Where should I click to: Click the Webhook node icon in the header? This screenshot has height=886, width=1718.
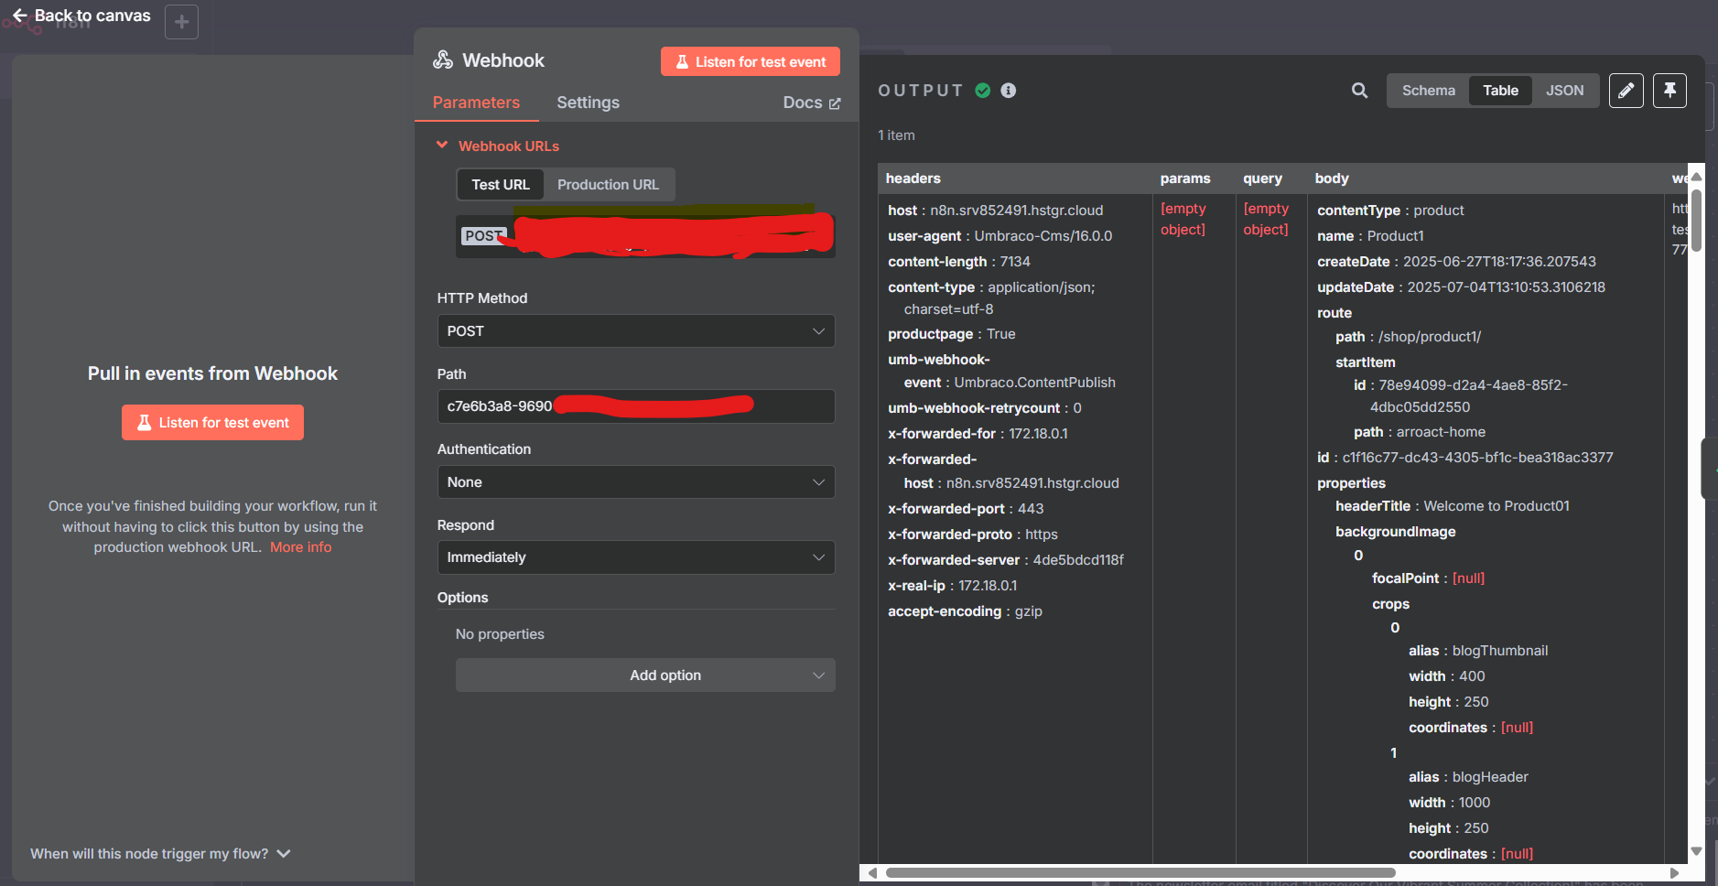click(444, 59)
